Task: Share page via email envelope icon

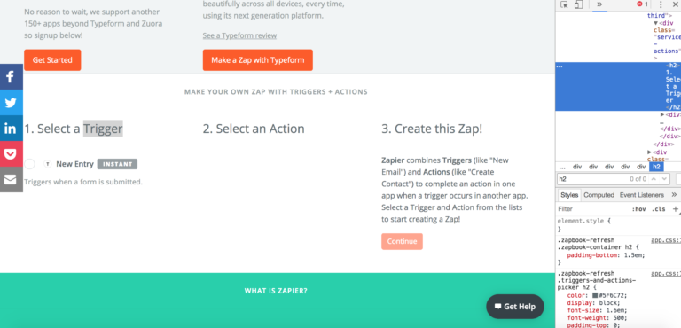Action: (12, 179)
